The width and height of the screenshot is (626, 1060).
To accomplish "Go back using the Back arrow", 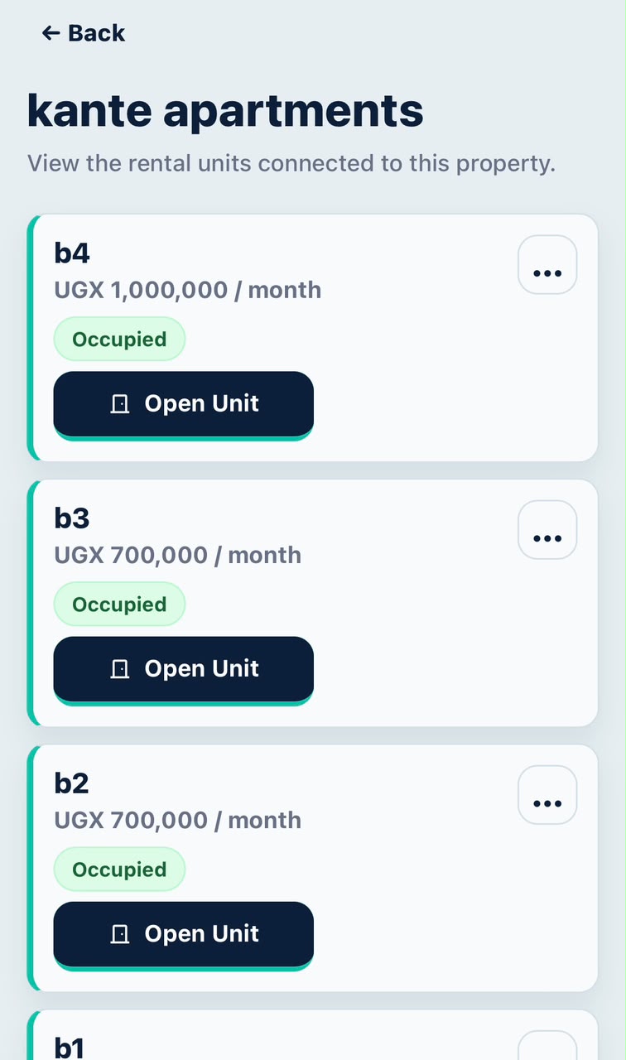I will 83,33.
